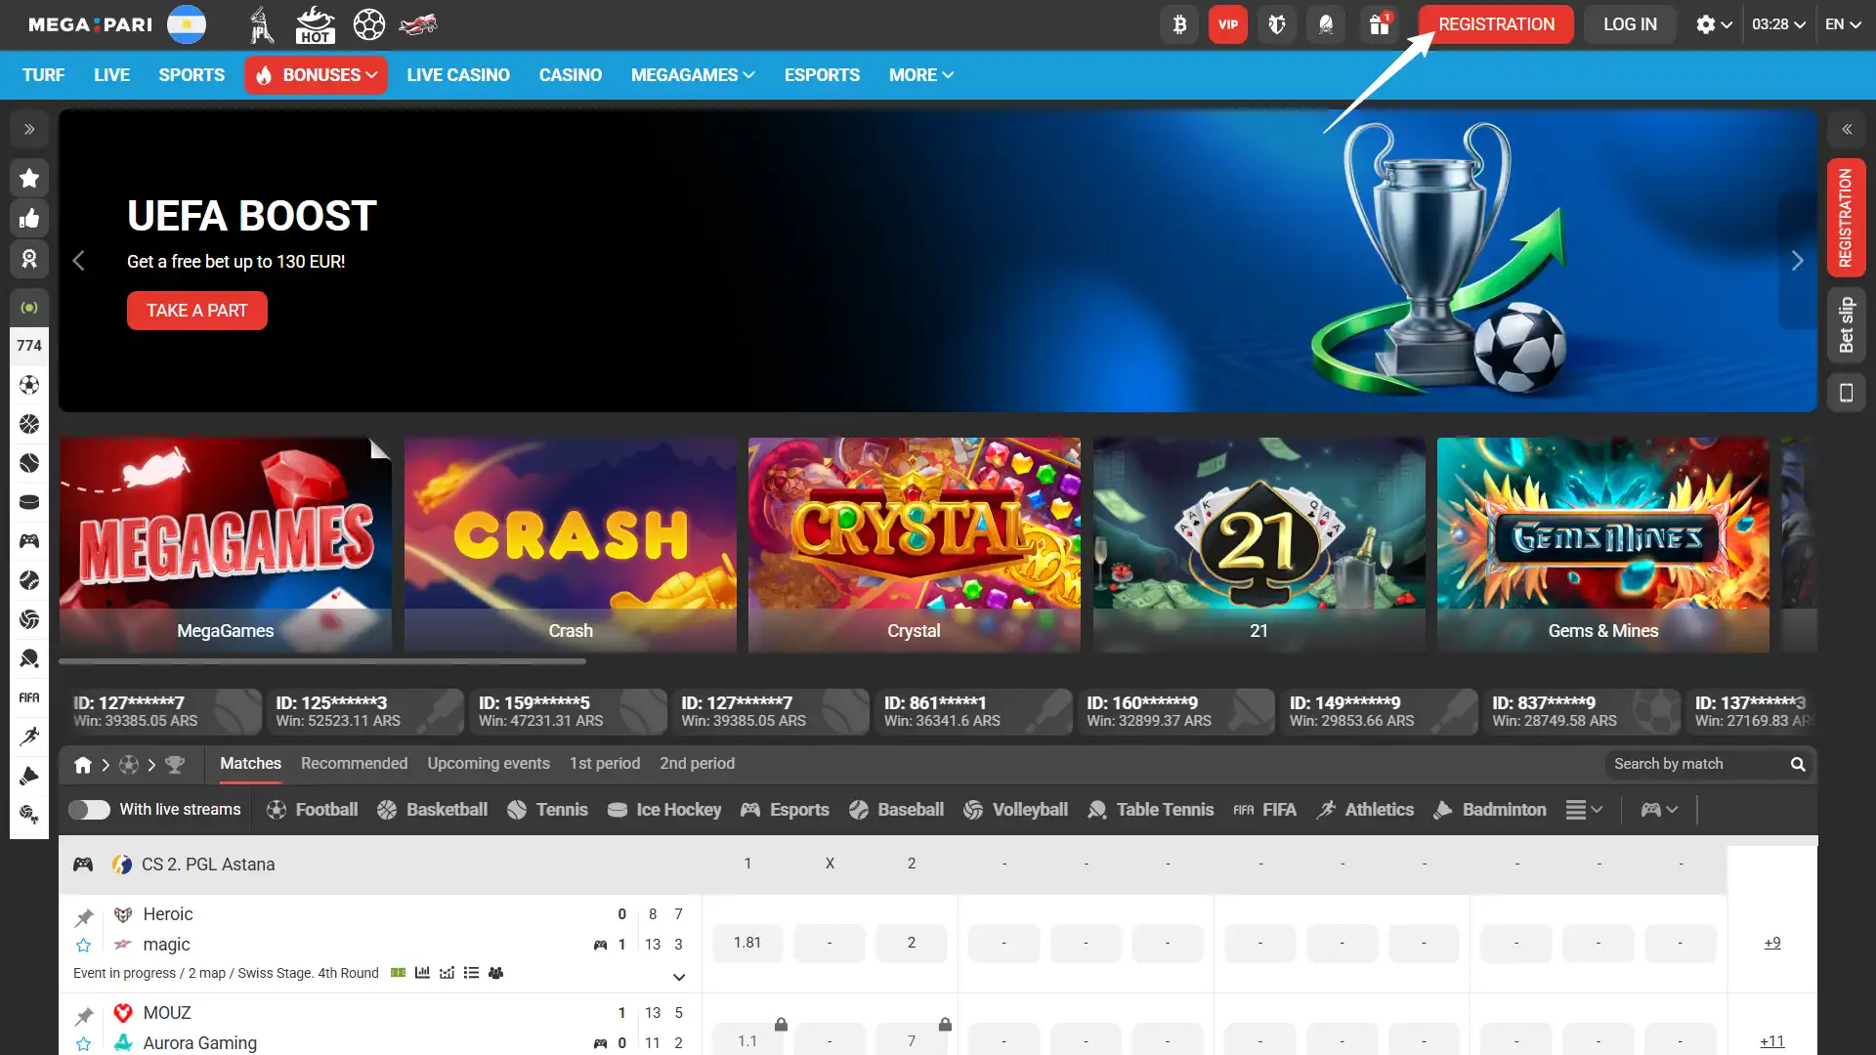
Task: Click the games carousel scrollbar
Action: click(x=322, y=661)
